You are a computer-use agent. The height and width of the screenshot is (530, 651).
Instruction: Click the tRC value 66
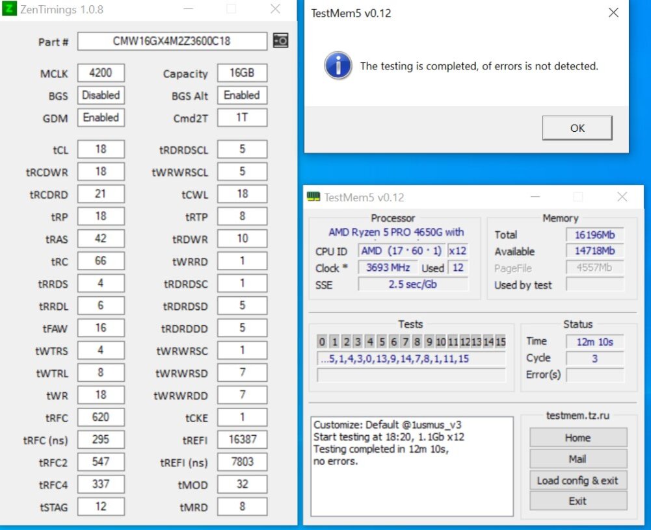[x=101, y=261]
